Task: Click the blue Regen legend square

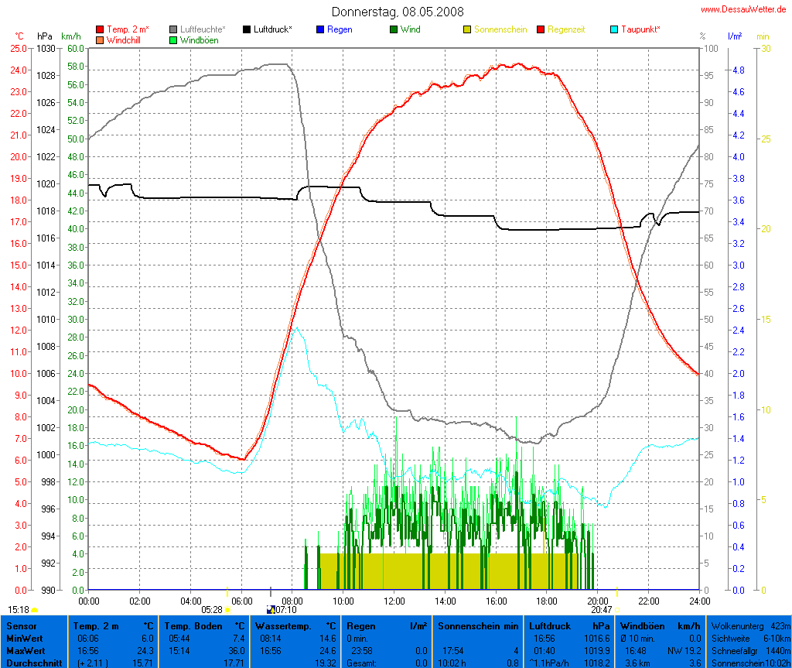Action: [321, 29]
